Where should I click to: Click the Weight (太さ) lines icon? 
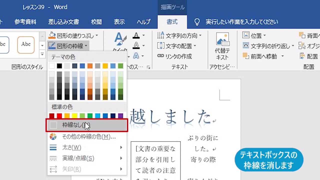pos(53,147)
